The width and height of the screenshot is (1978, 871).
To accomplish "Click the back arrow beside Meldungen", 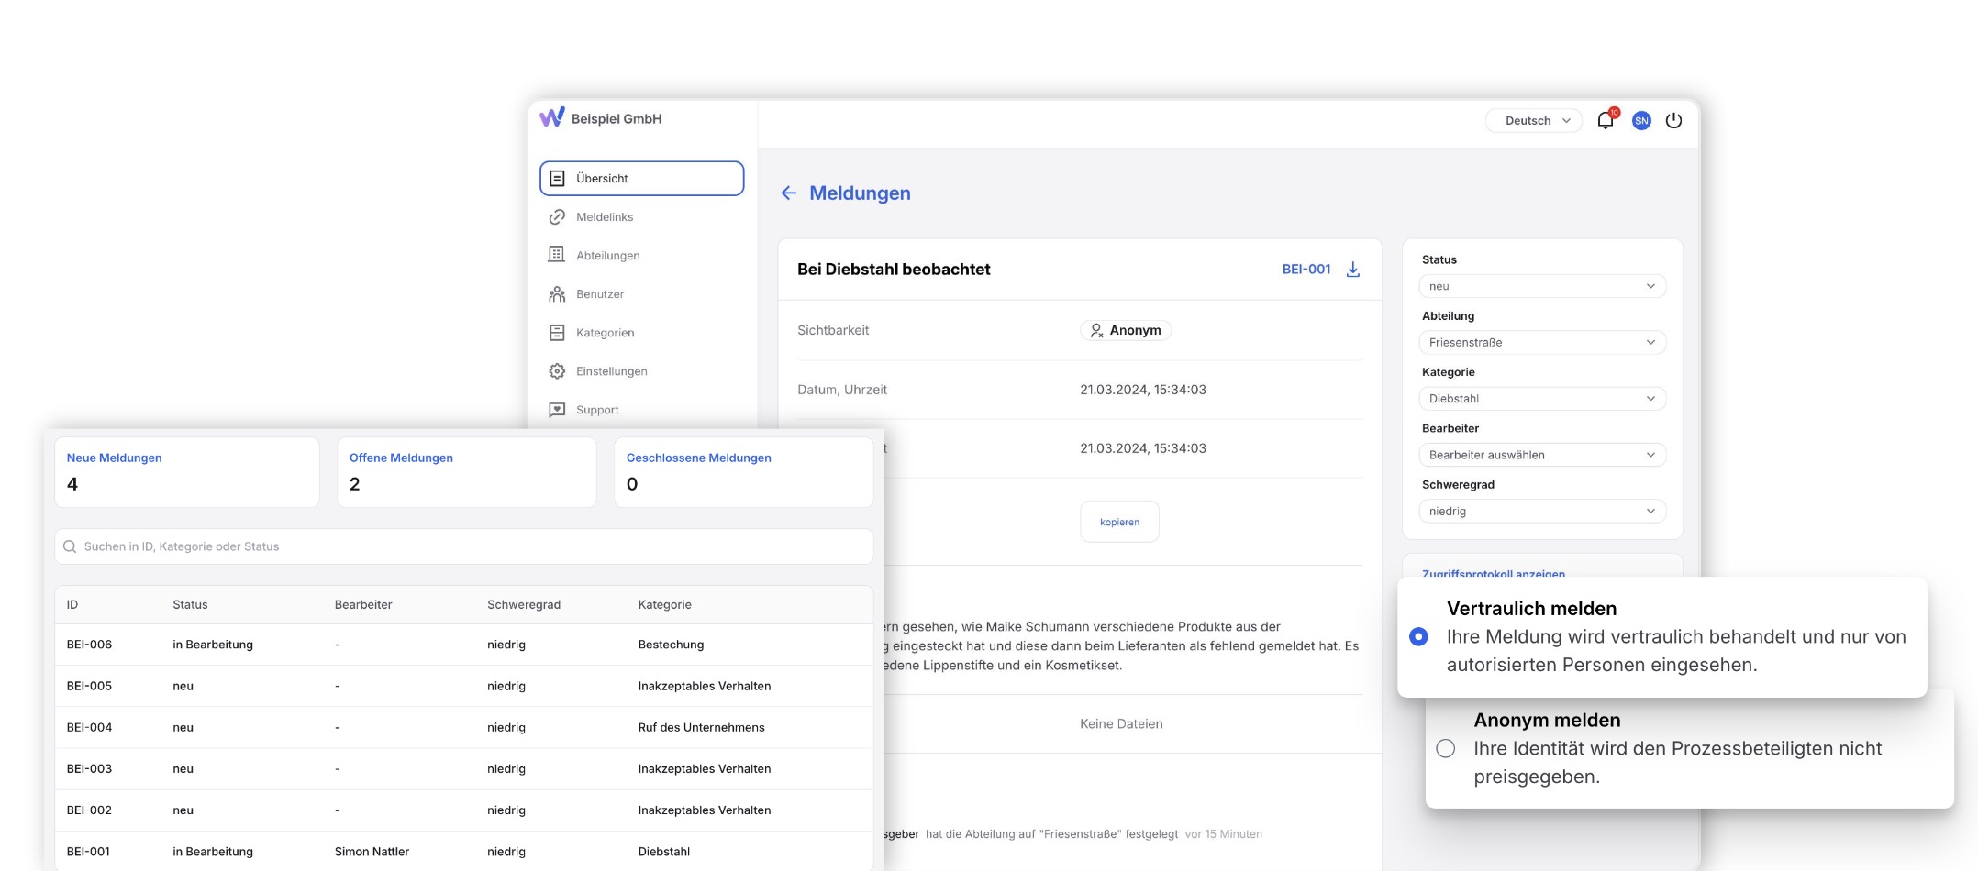I will 788,193.
